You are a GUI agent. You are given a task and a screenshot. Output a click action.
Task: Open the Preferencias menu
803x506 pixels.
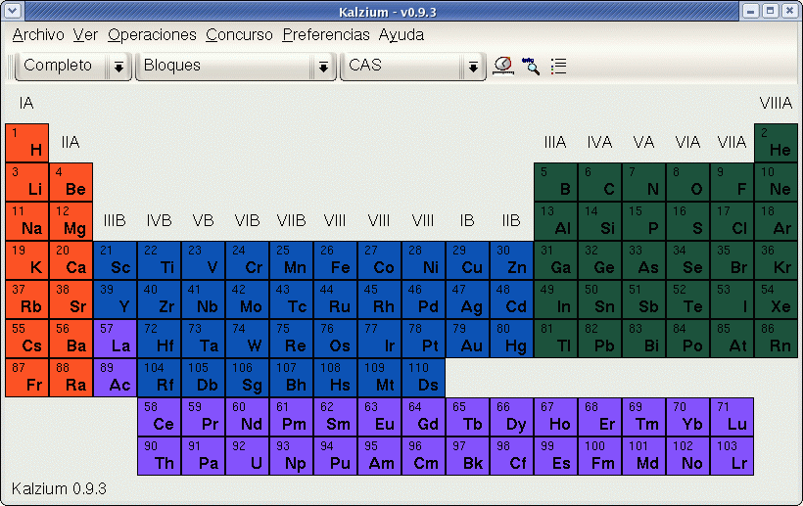pyautogui.click(x=326, y=35)
